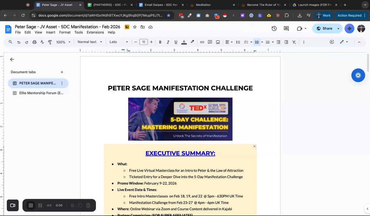Open version history clock icon
Viewport: 370px width, 216px height.
point(274,29)
